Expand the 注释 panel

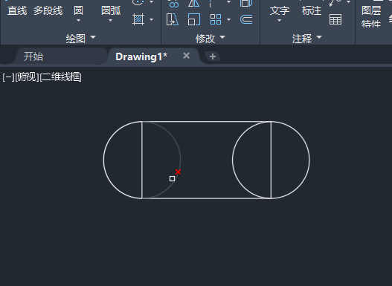(x=307, y=38)
